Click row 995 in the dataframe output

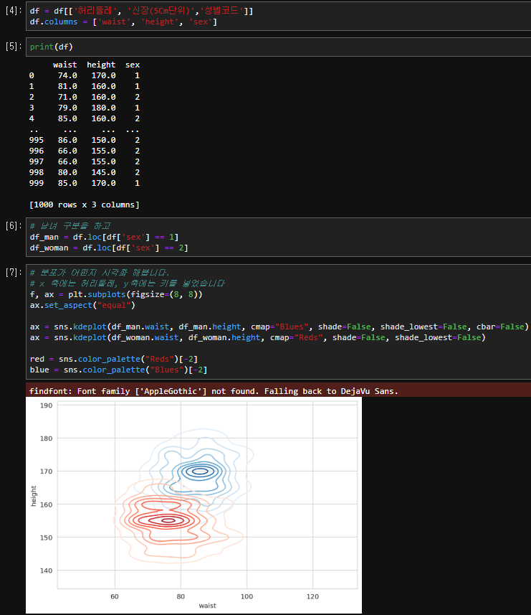coord(84,140)
